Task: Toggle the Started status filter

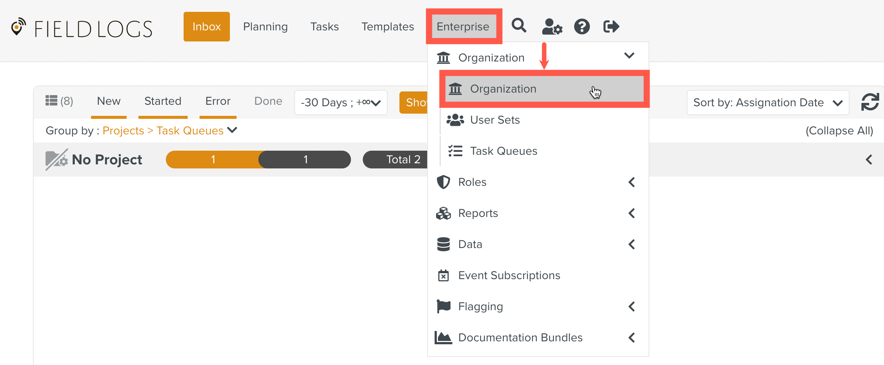Action: pyautogui.click(x=163, y=101)
